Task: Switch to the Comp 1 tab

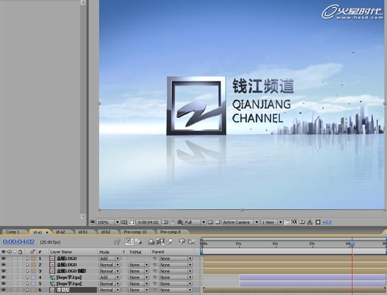Action: click(13, 232)
